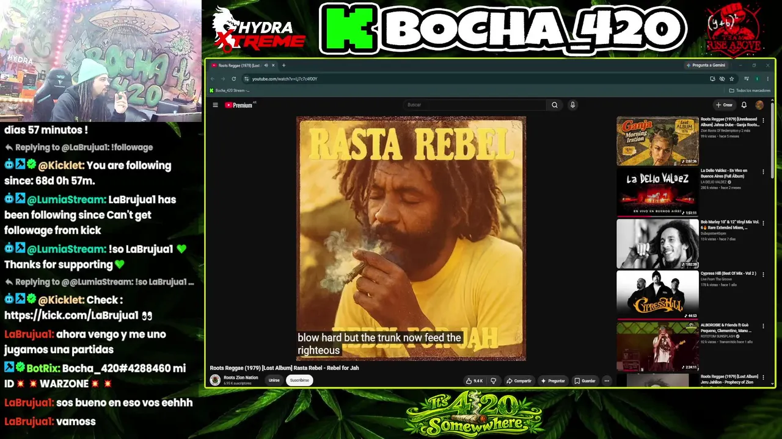Bookmark this page with the star icon
Viewport: 782px width, 439px height.
pos(731,79)
